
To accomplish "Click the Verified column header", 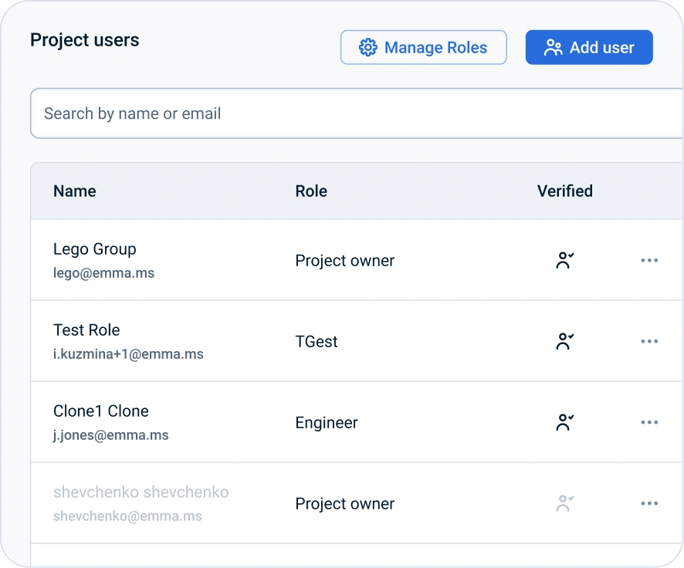I will tap(565, 191).
